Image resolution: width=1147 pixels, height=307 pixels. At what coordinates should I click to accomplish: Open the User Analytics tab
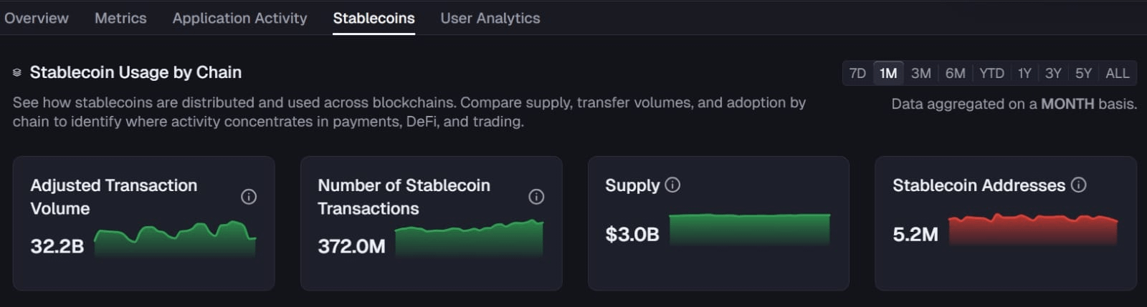pos(490,18)
